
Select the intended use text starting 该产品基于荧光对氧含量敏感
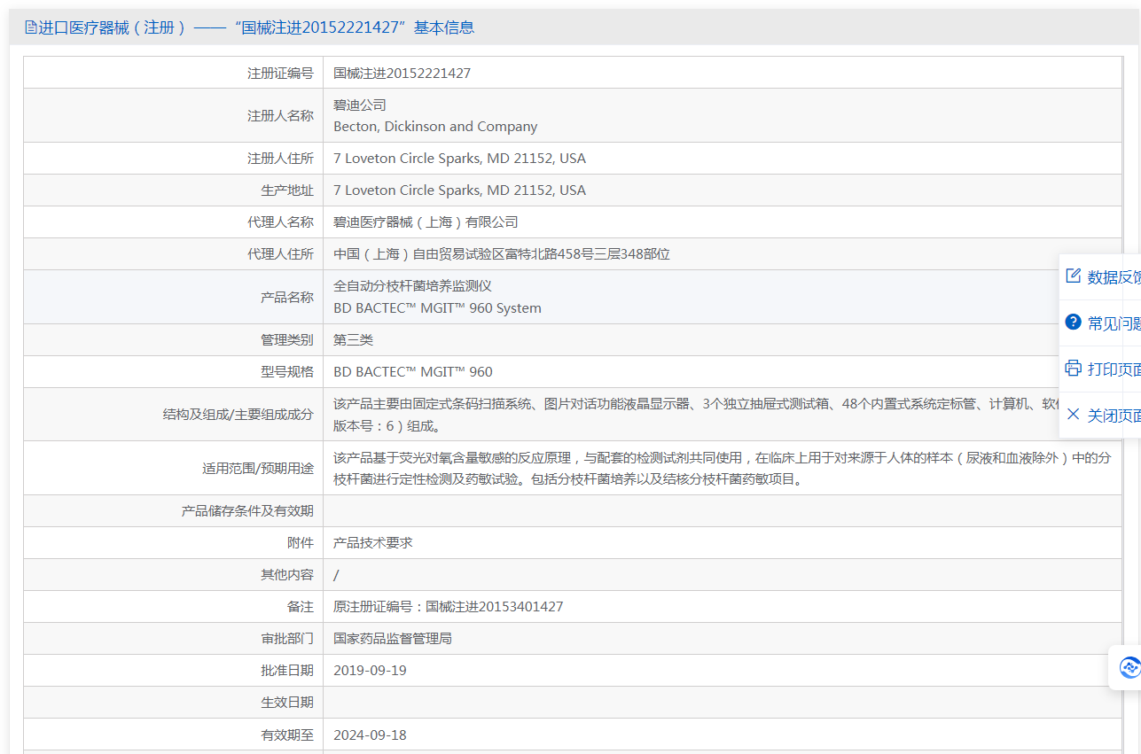[x=723, y=468]
